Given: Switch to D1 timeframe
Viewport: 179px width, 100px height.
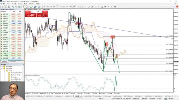Looking at the screenshot, I should 64,7.
